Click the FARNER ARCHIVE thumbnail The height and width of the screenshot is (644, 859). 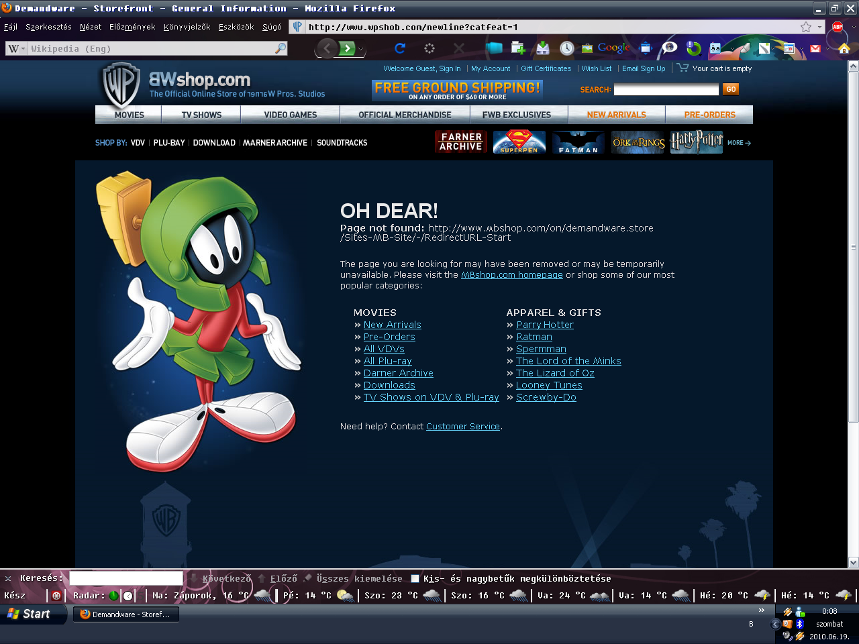[x=460, y=142]
